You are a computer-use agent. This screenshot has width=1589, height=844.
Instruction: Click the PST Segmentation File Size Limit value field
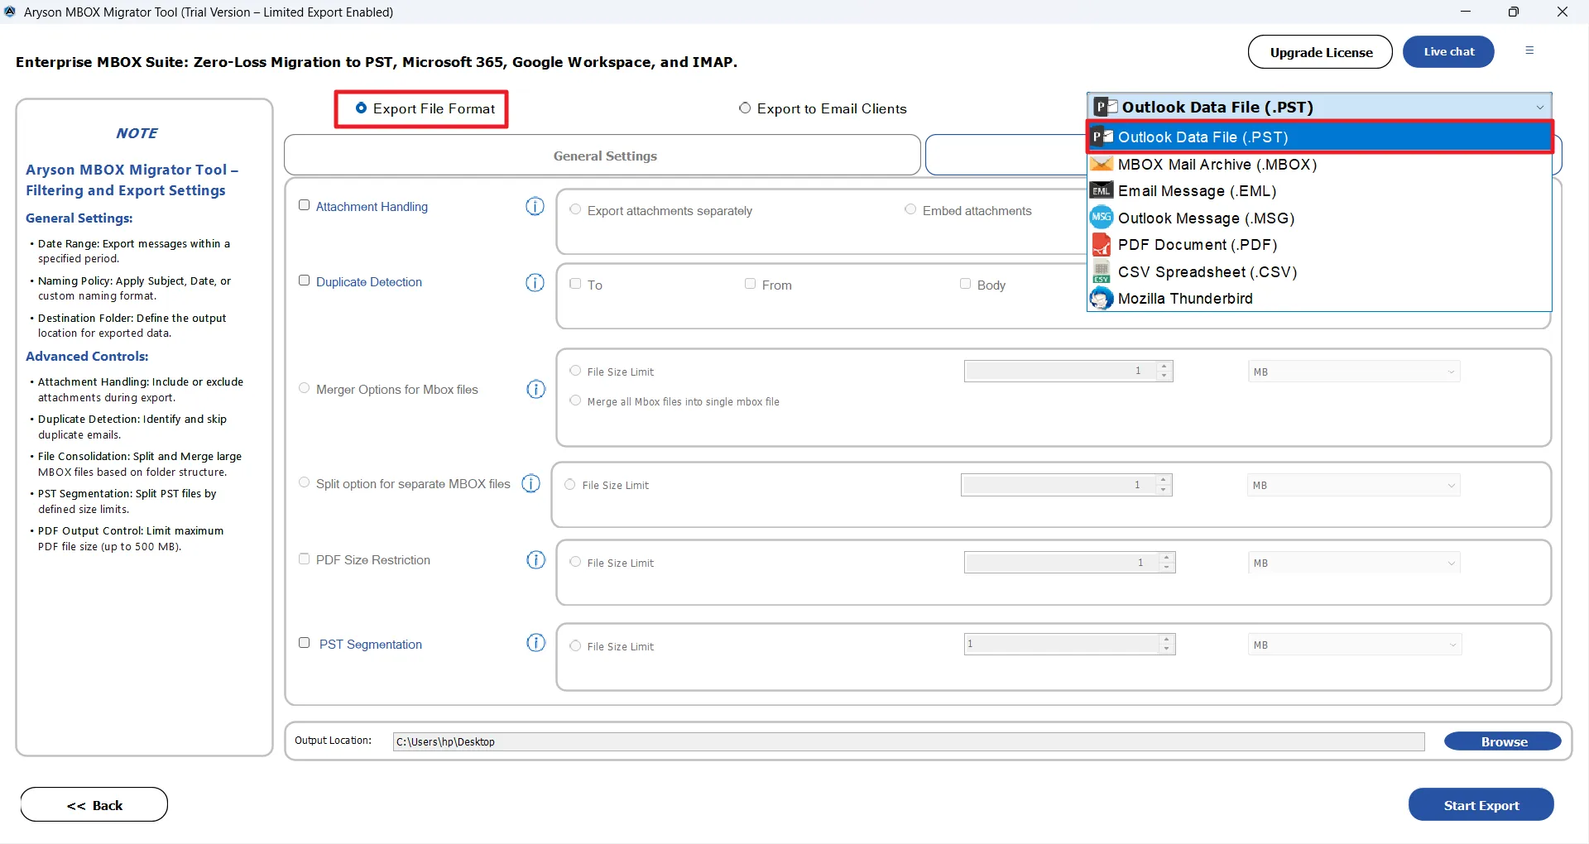click(x=1062, y=644)
